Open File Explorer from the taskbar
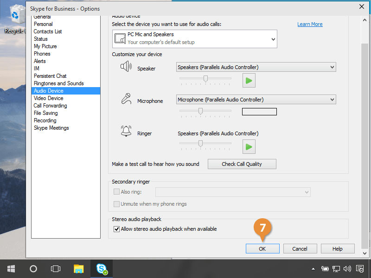This screenshot has width=371, height=278. [x=79, y=269]
